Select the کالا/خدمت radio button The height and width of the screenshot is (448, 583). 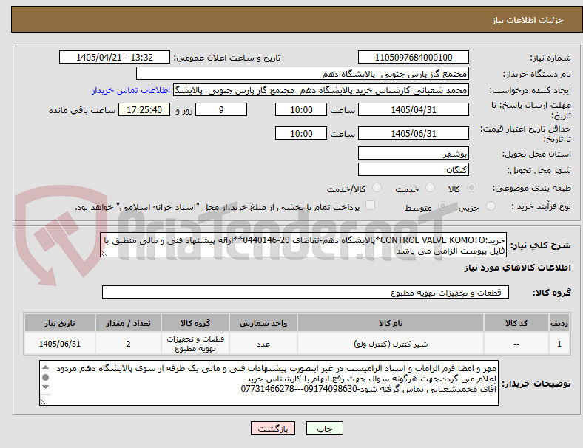pos(377,188)
